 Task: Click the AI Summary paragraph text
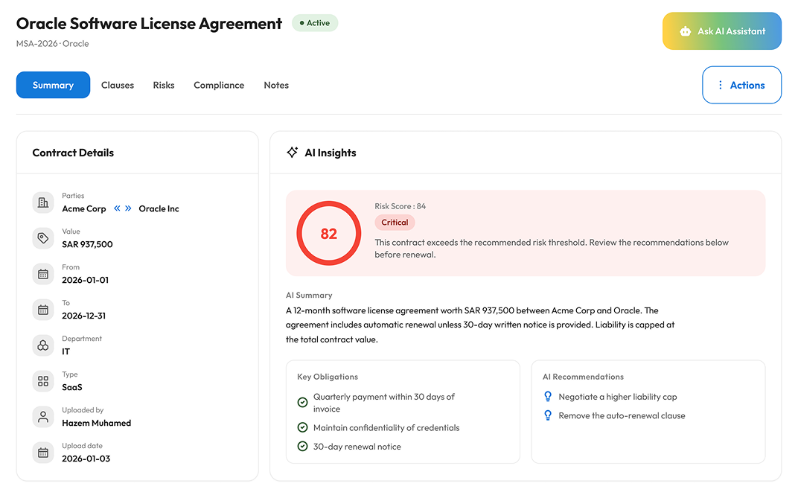(480, 325)
